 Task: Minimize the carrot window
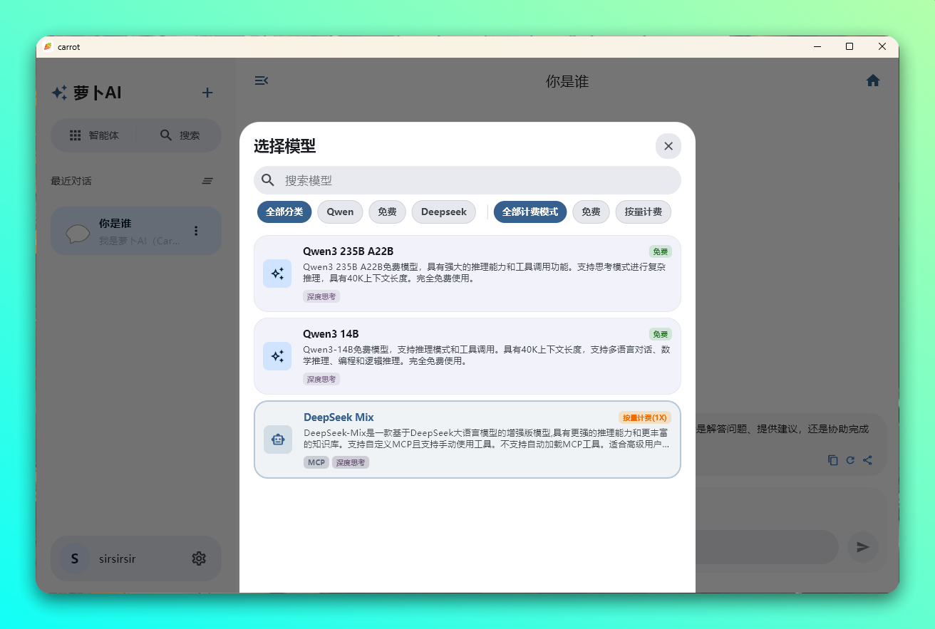pyautogui.click(x=817, y=46)
